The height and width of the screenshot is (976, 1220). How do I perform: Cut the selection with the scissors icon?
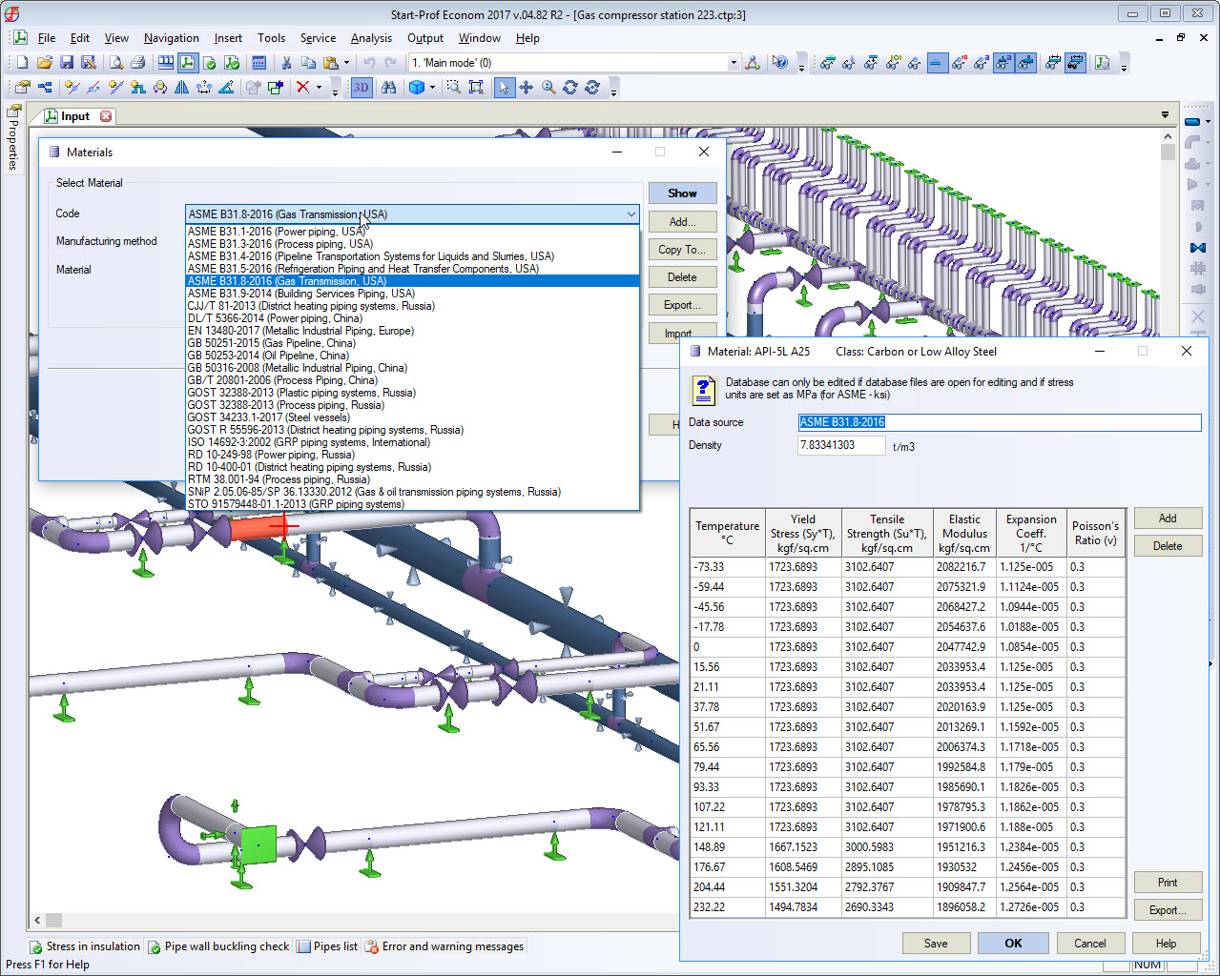[286, 63]
